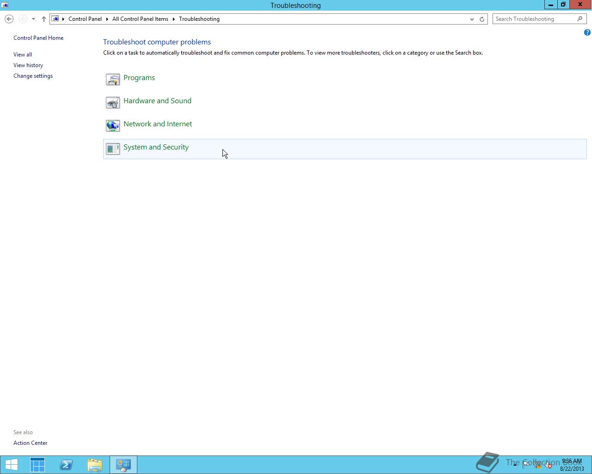Image resolution: width=592 pixels, height=474 pixels.
Task: Show hidden tray icons arrow
Action: (515, 465)
